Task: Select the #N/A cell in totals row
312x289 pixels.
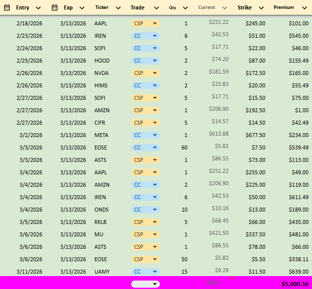Action: click(213, 283)
